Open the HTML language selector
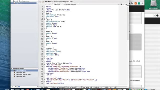This screenshot has height=90, width=160. pos(55,87)
